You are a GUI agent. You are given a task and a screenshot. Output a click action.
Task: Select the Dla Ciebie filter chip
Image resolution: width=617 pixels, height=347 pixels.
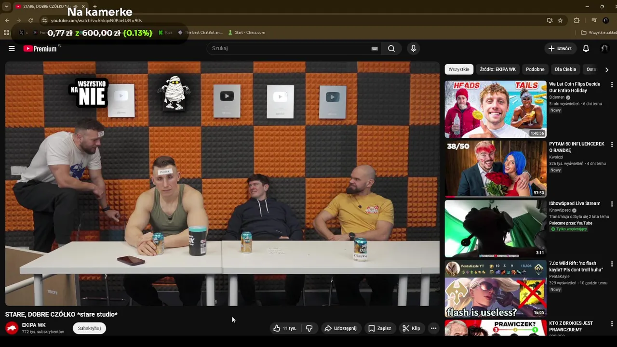tap(565, 69)
